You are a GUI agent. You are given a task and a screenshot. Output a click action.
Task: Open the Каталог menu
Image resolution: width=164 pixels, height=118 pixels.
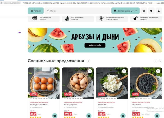coord(36,11)
